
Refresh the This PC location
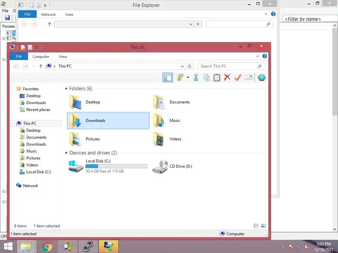(189, 66)
